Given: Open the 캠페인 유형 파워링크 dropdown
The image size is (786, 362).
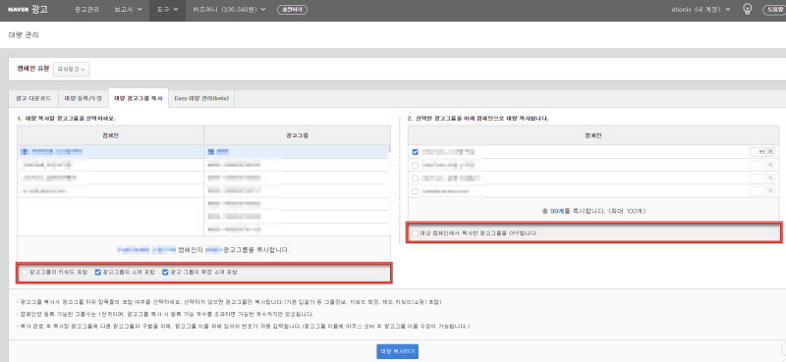Looking at the screenshot, I should pos(71,69).
